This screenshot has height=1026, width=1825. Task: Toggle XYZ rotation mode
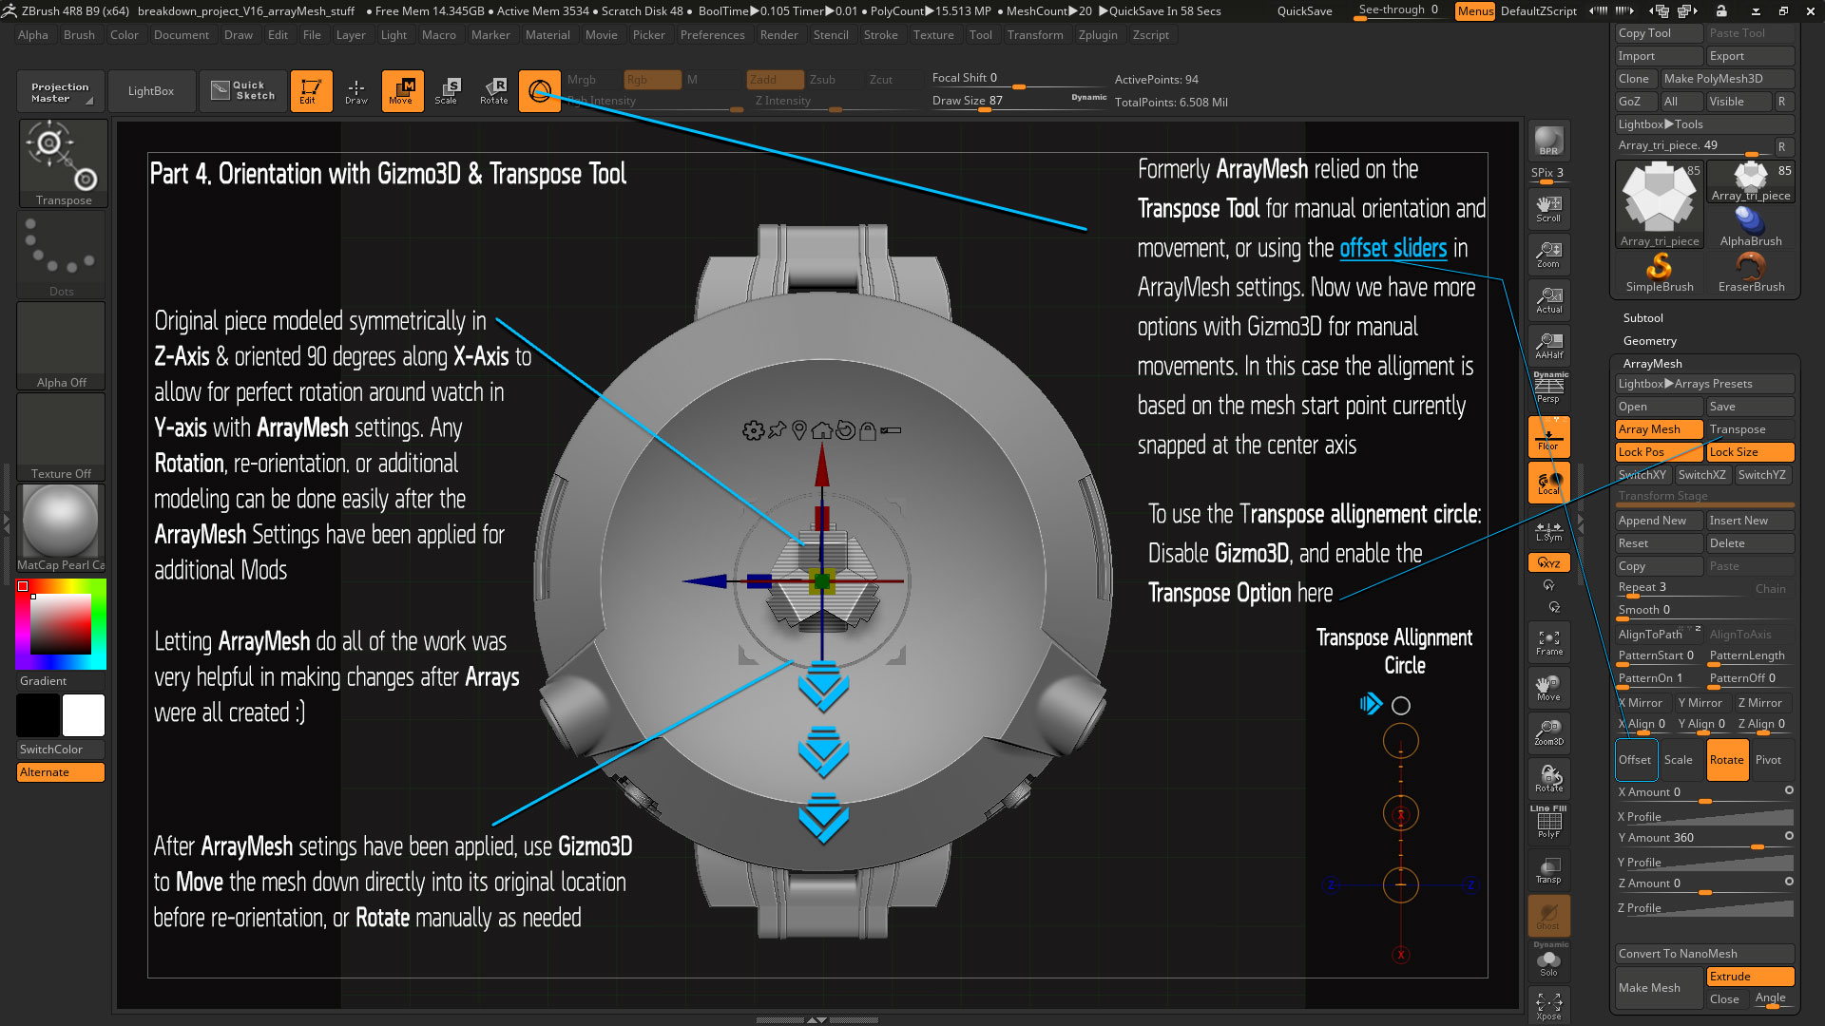tap(1548, 562)
